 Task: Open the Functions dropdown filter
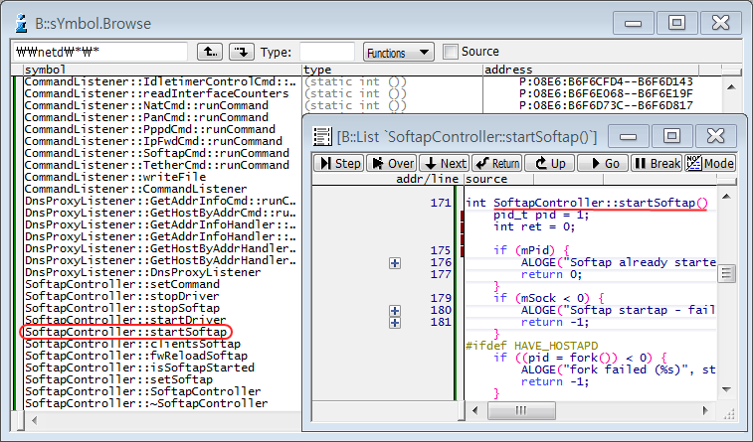[x=398, y=52]
